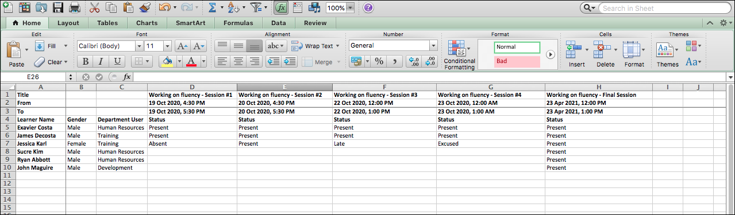Decrease indent button
Screen dimensions: 735x215
pos(274,62)
